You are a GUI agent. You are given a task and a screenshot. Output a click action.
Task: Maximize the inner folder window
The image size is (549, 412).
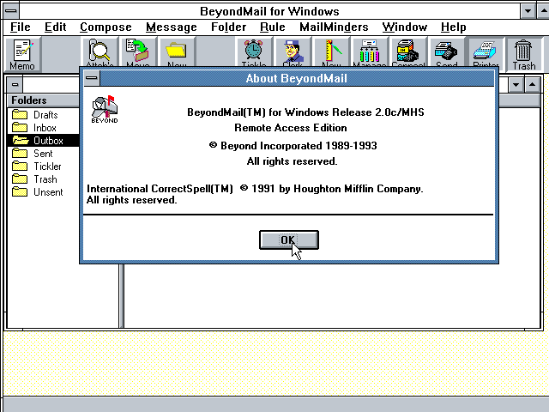tap(532, 84)
